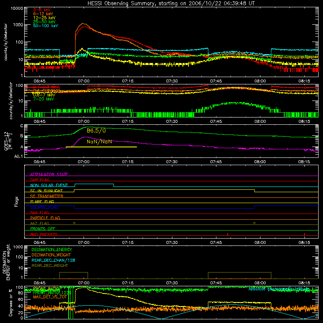
Task: Select the 'DECIMATION_ENERGY' legend label
Action: (52, 250)
